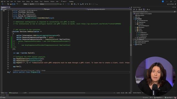
Task: Select Program.cs in Solution Explorer
Action: point(141,39)
